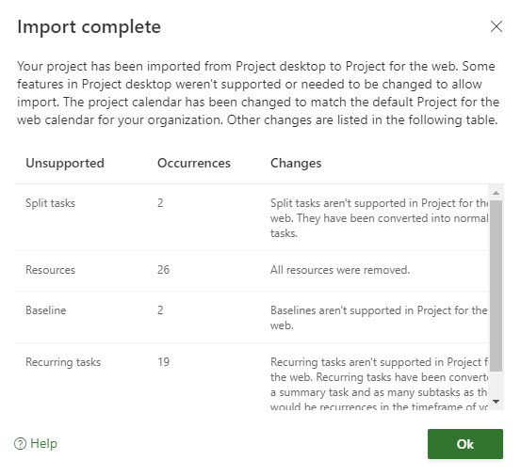Select the Recurring tasks row label
Image resolution: width=521 pixels, height=476 pixels.
click(x=63, y=362)
